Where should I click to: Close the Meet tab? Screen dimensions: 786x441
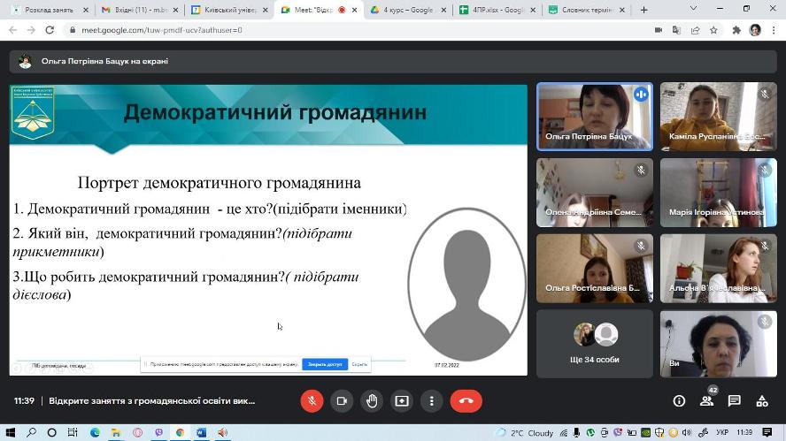(354, 10)
